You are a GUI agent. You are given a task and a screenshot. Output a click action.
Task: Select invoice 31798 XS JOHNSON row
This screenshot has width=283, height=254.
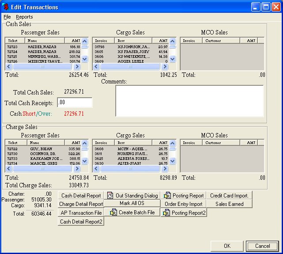coord(131,47)
